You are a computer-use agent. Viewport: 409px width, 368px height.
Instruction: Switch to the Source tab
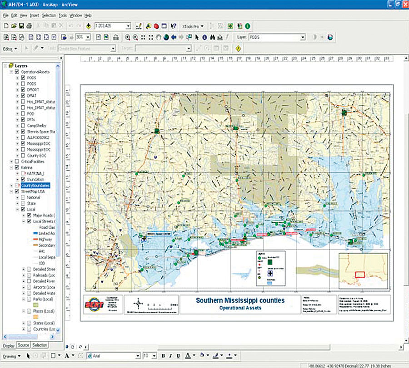(x=23, y=345)
